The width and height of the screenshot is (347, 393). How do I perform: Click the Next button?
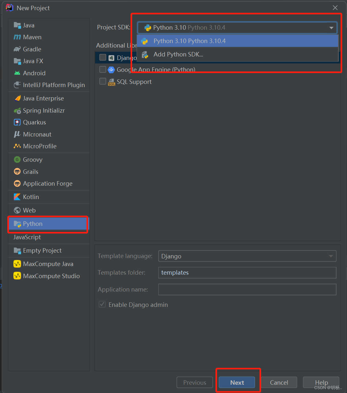(237, 382)
